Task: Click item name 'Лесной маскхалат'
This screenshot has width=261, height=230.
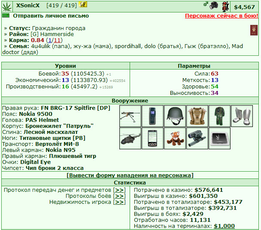Action: 51,132
